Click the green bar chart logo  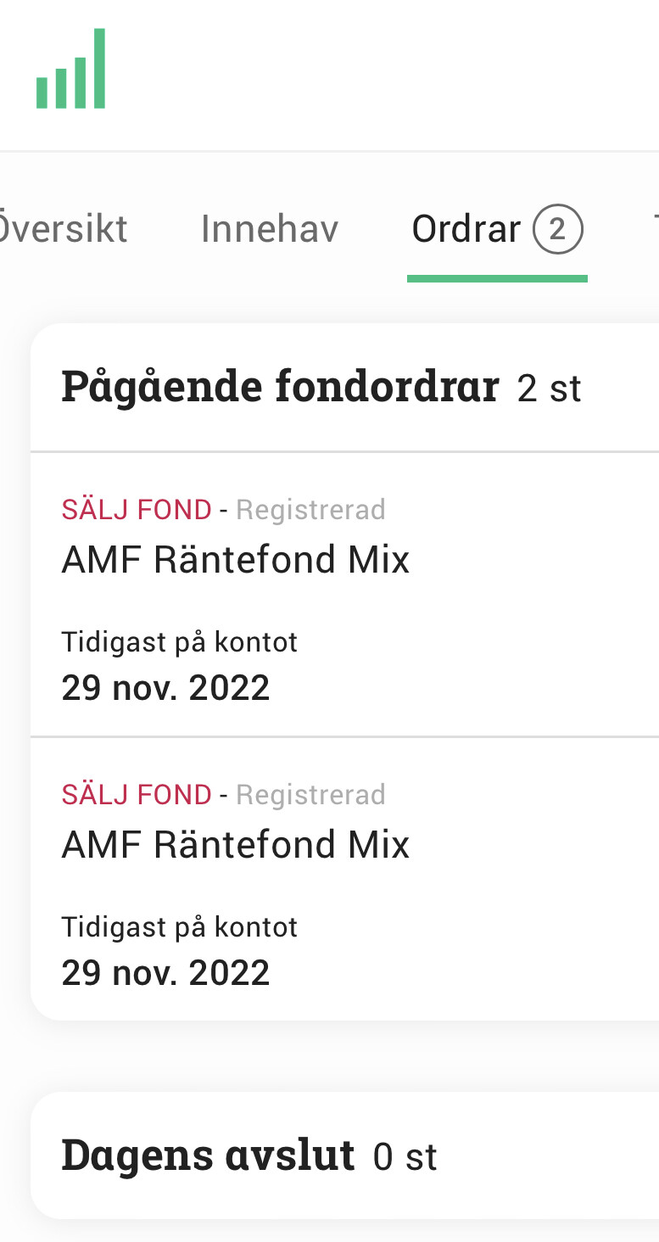coord(70,70)
